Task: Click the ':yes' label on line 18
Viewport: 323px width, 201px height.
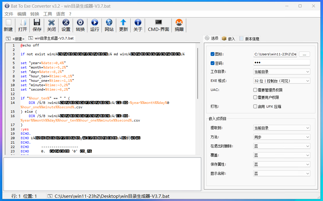Action: pos(25,129)
